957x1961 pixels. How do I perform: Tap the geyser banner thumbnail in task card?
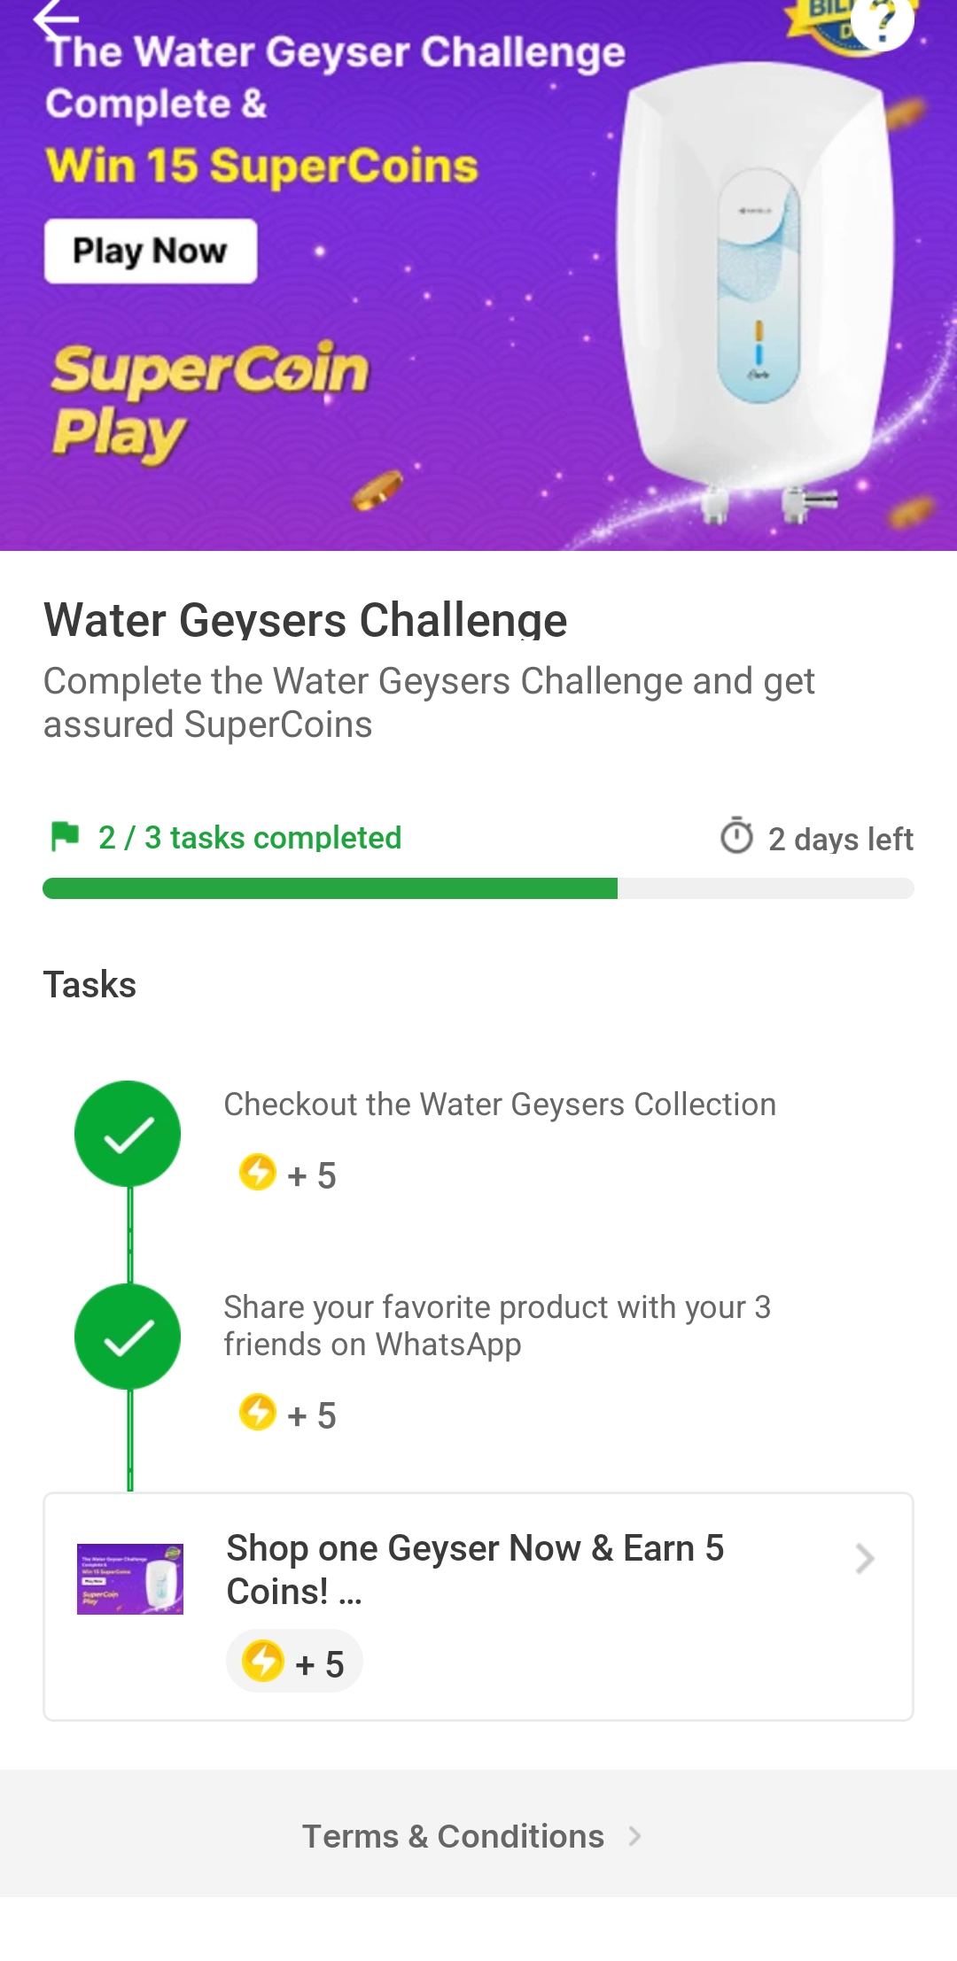[x=130, y=1579]
